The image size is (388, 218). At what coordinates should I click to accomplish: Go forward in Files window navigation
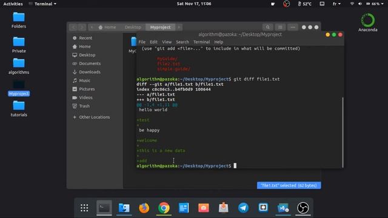coord(82,27)
